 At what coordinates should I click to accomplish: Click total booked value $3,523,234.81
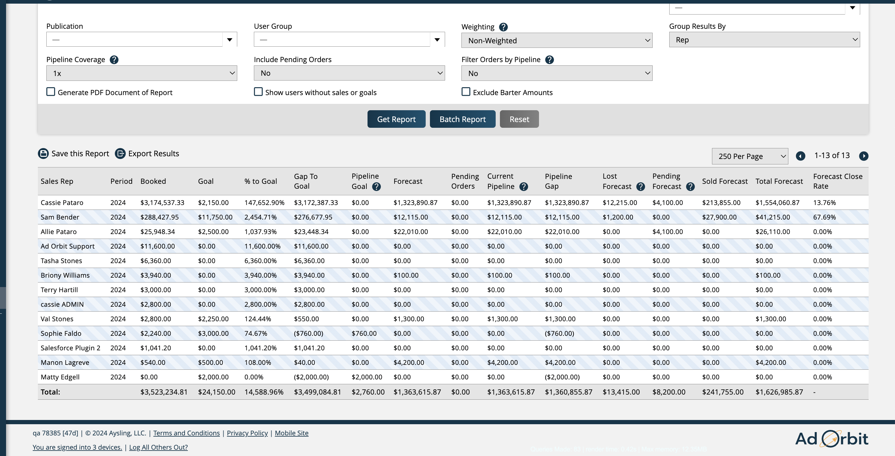pos(164,392)
